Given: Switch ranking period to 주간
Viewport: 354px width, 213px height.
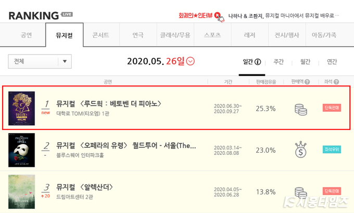Looking at the screenshot, I should point(279,62).
